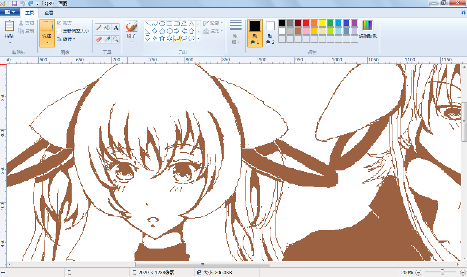
Task: Choose the Six-point star shape
Action: point(170,38)
